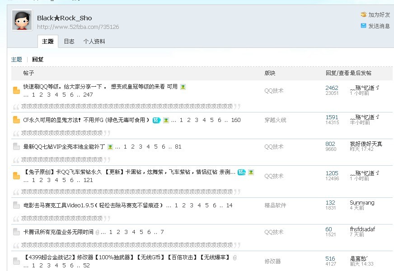Click reply count 1591
The height and width of the screenshot is (271, 394).
click(x=332, y=117)
